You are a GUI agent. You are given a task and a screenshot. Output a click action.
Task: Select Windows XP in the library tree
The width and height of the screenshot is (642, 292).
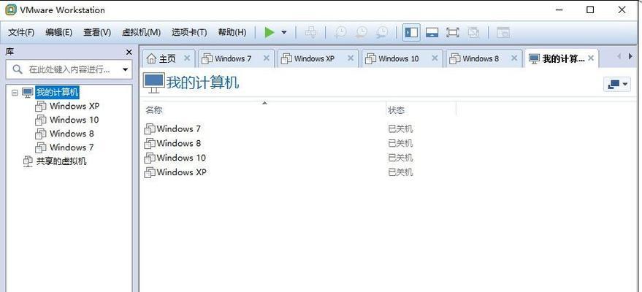74,107
